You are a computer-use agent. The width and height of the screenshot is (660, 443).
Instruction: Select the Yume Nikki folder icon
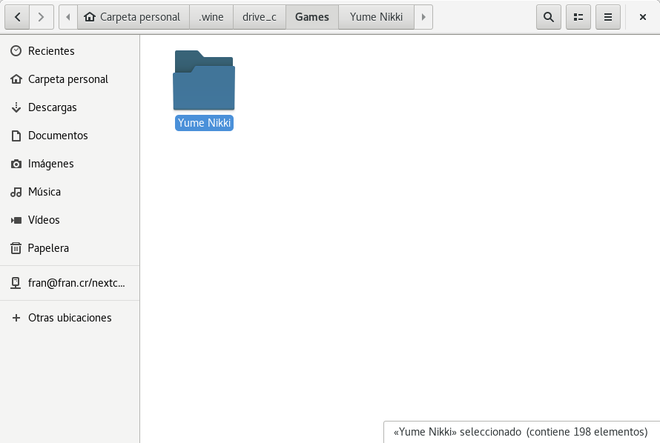click(204, 80)
